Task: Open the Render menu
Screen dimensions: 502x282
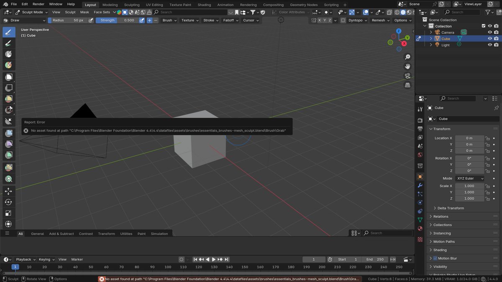Action: 38,4
